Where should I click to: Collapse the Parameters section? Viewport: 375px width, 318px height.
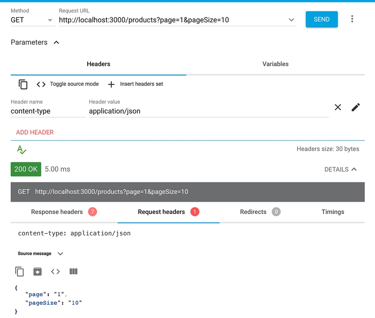point(56,42)
